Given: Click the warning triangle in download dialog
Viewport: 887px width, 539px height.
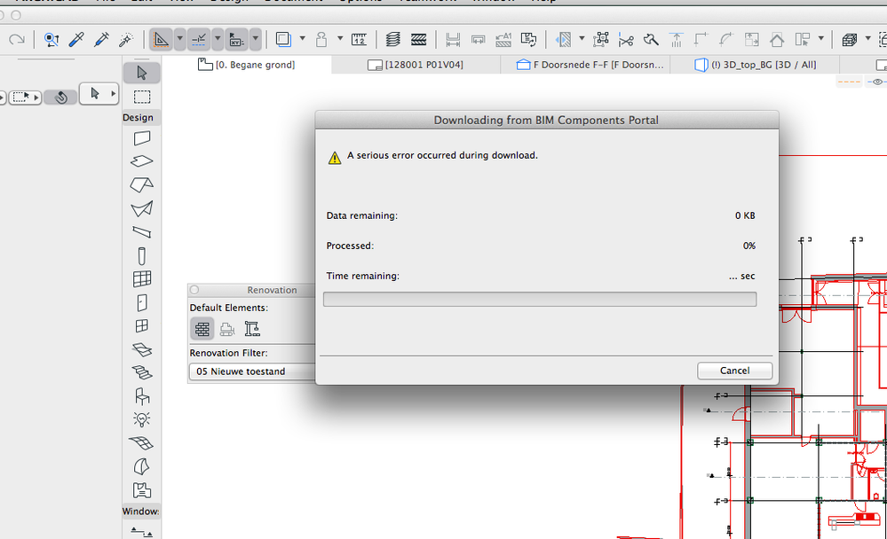Looking at the screenshot, I should coord(335,158).
